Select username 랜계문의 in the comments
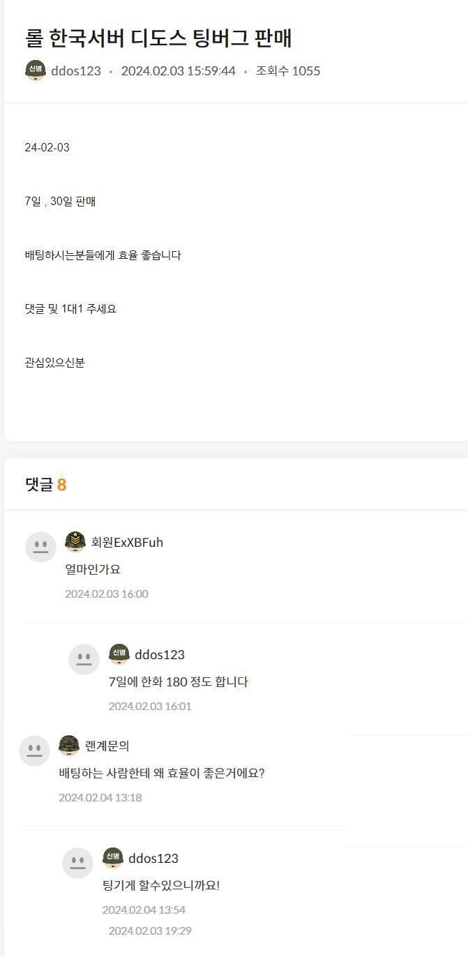The height and width of the screenshot is (957, 468). (x=107, y=746)
